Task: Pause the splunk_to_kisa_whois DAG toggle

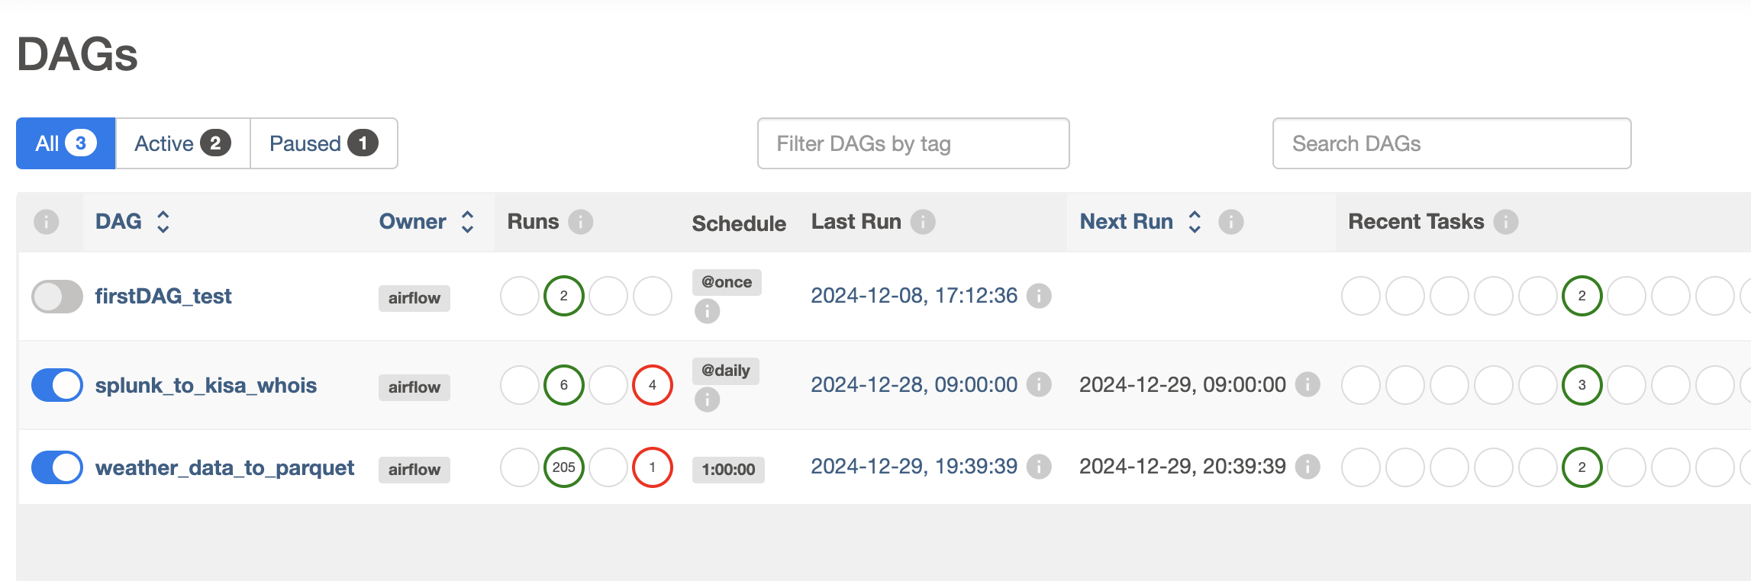Action: pos(57,385)
